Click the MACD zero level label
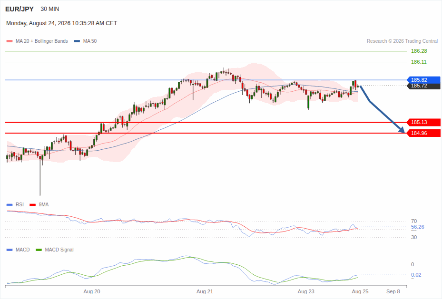 pos(413,265)
